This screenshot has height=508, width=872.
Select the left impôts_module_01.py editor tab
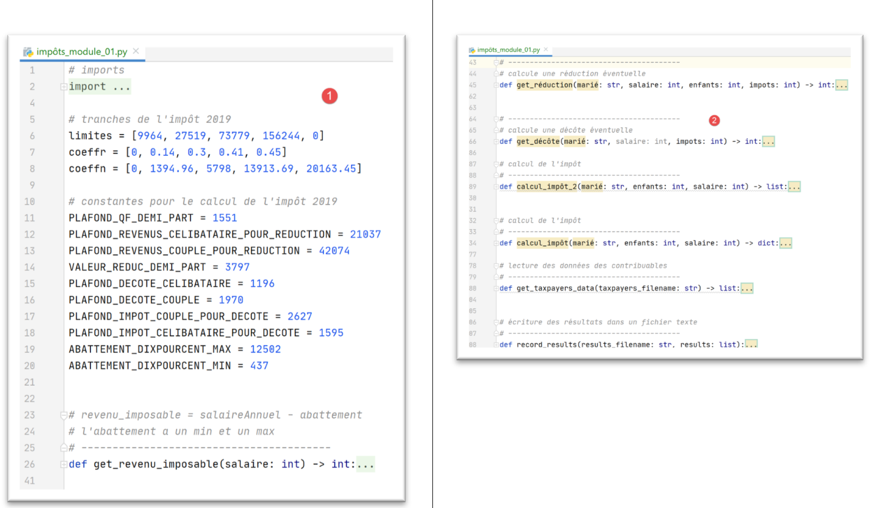81,52
